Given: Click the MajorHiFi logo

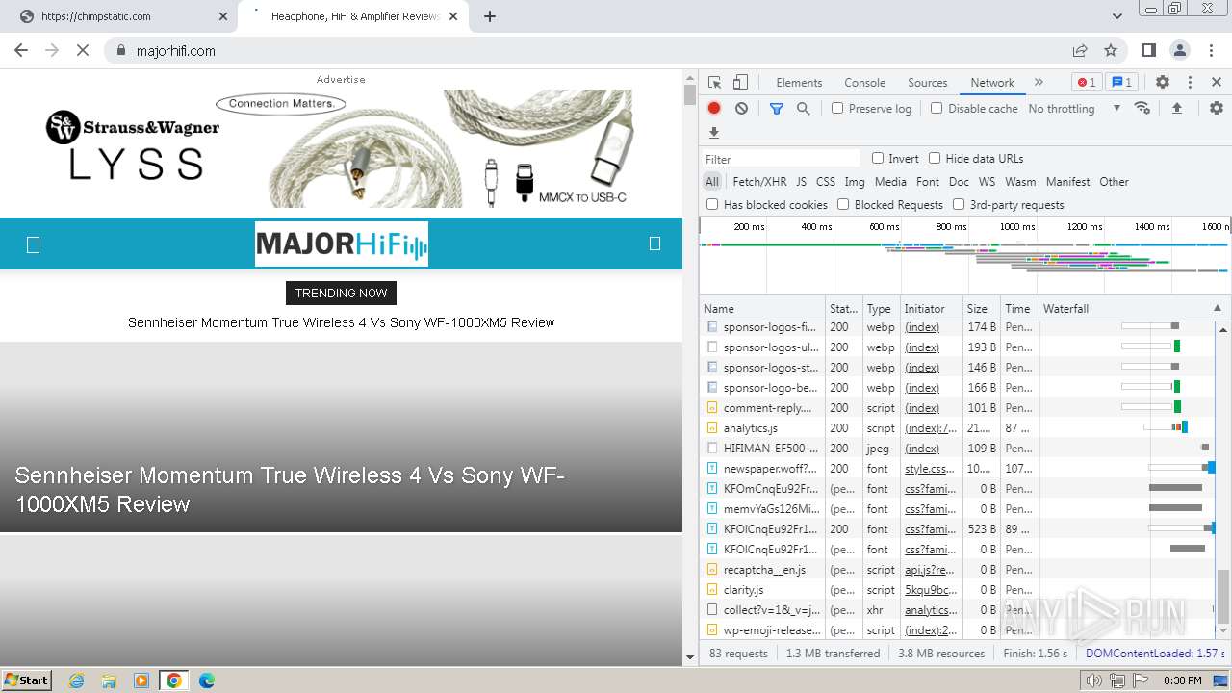Looking at the screenshot, I should [x=342, y=244].
